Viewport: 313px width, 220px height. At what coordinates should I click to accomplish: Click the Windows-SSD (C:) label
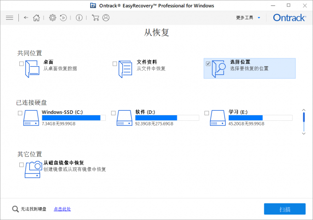62,112
